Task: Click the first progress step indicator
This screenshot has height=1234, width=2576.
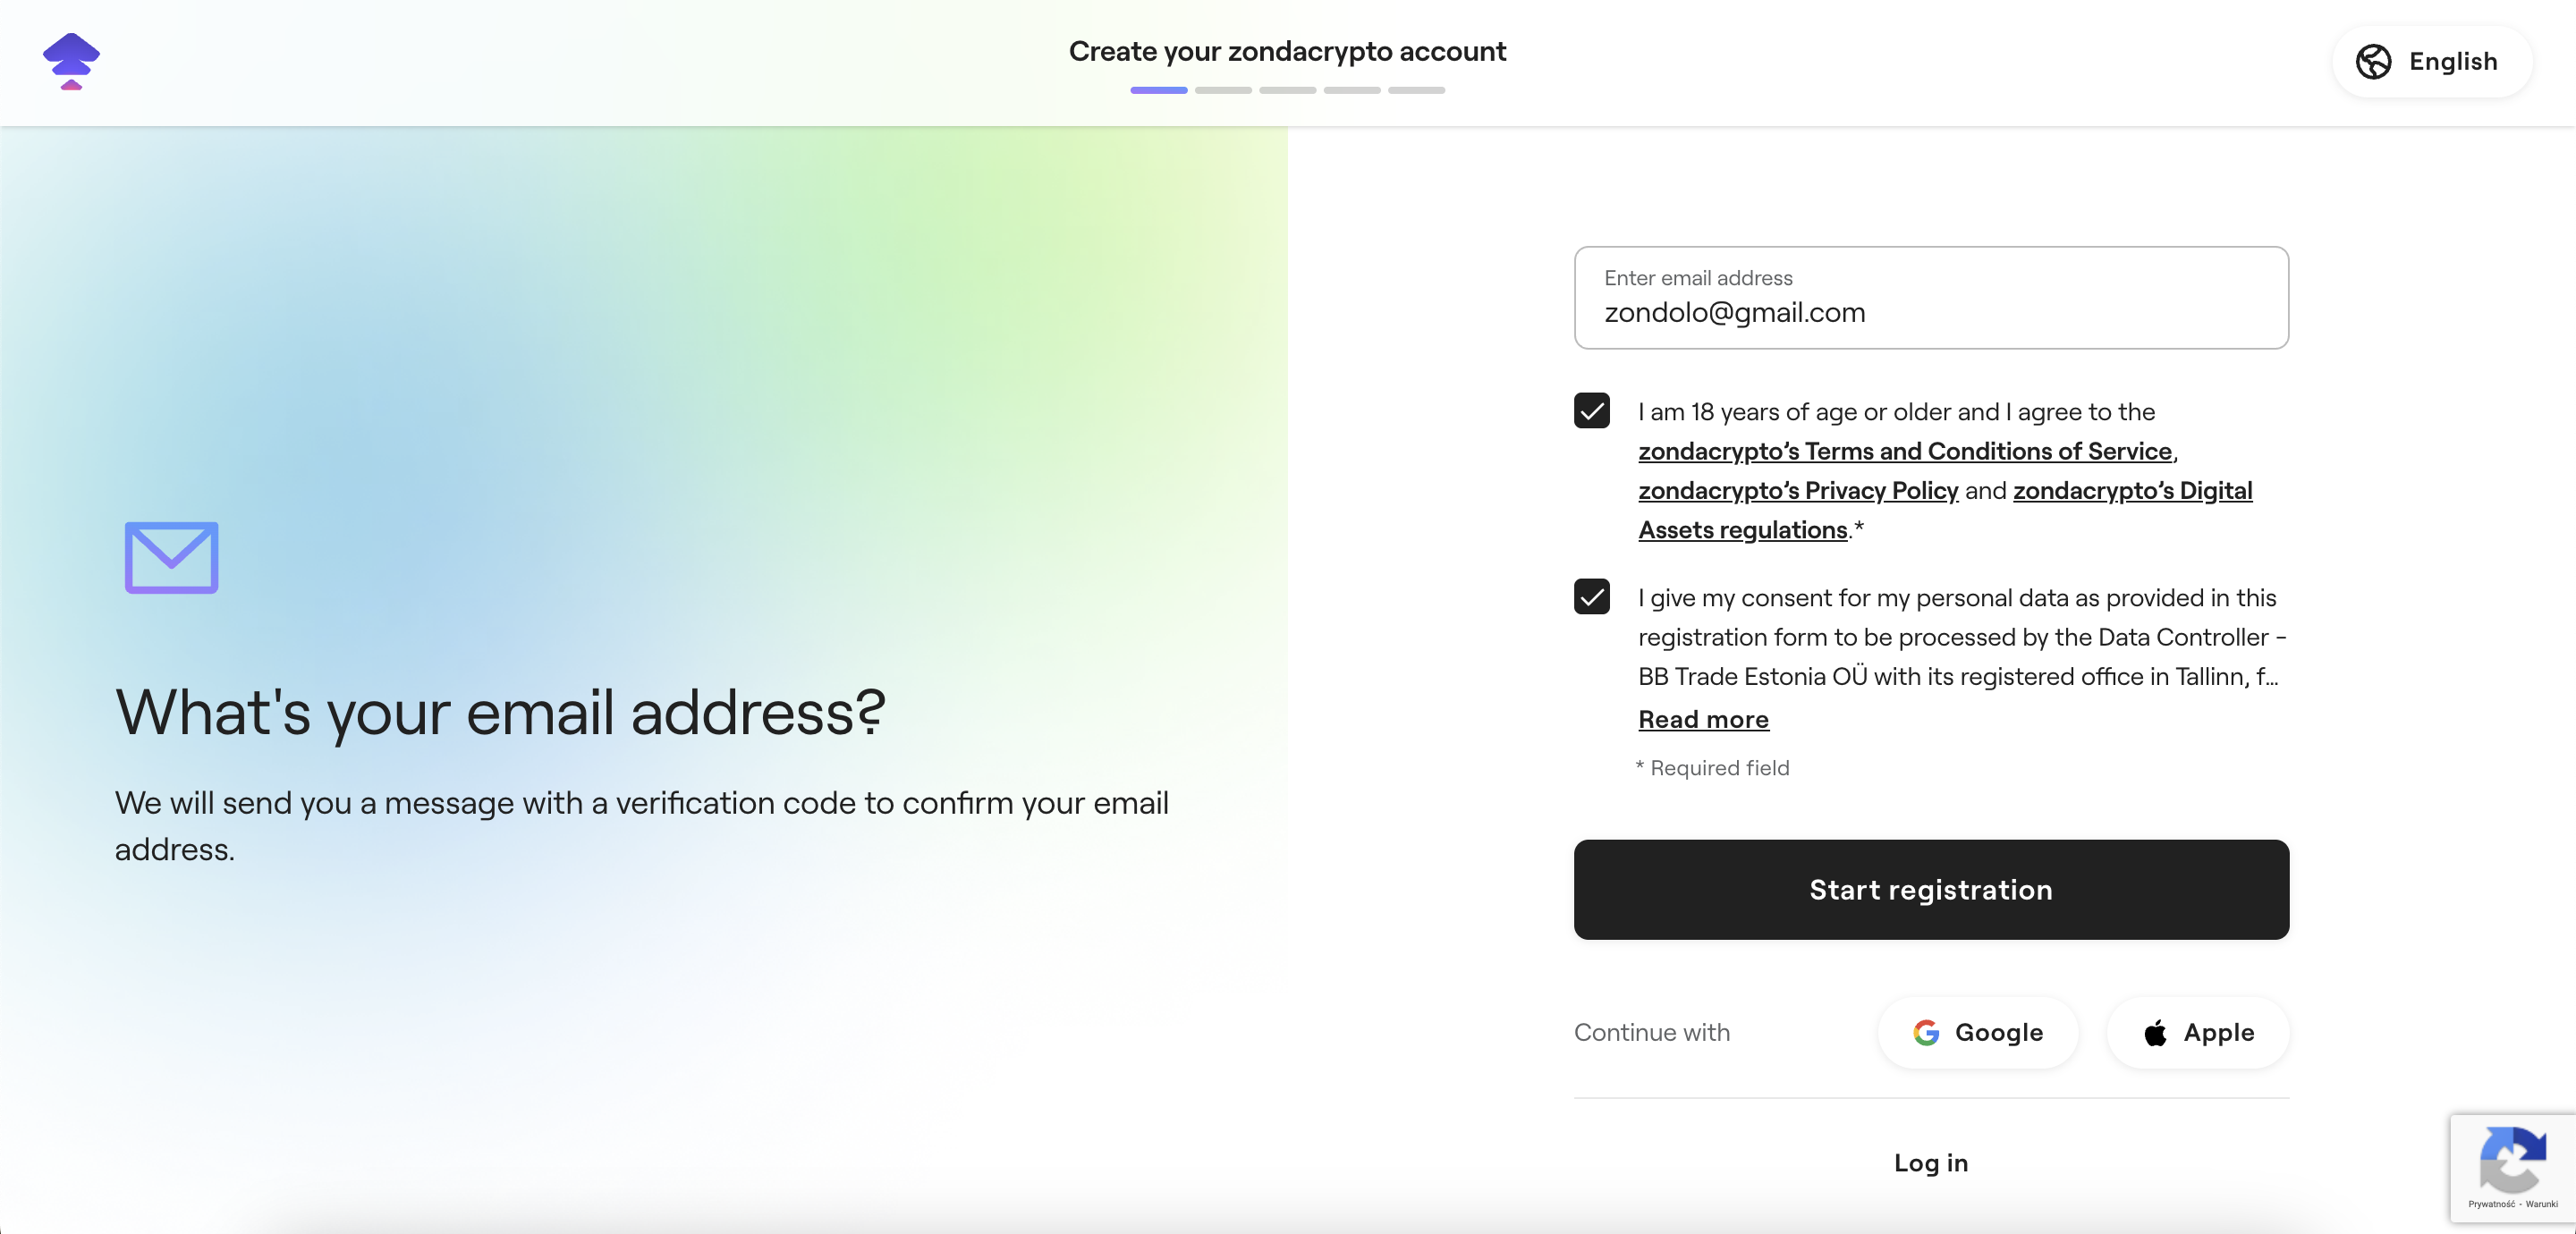Action: pos(1158,91)
